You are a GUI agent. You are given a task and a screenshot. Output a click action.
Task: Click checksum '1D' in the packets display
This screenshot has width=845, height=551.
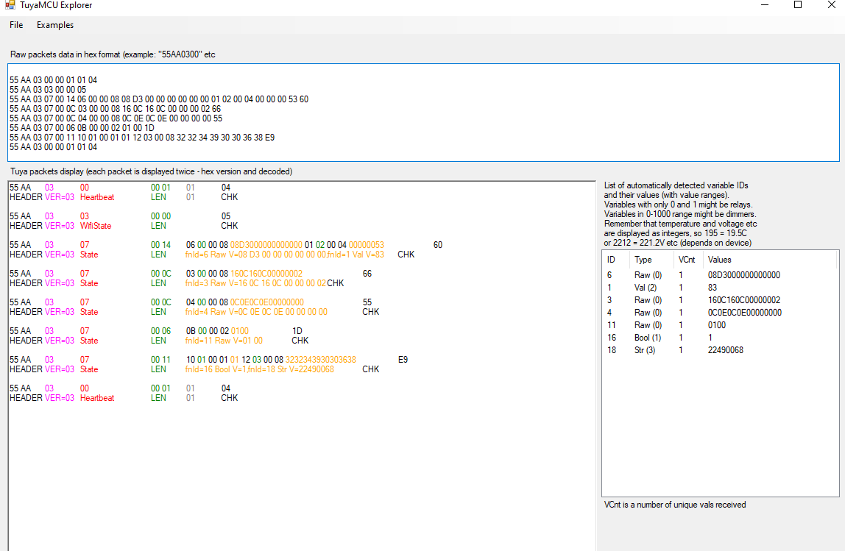[x=297, y=331]
